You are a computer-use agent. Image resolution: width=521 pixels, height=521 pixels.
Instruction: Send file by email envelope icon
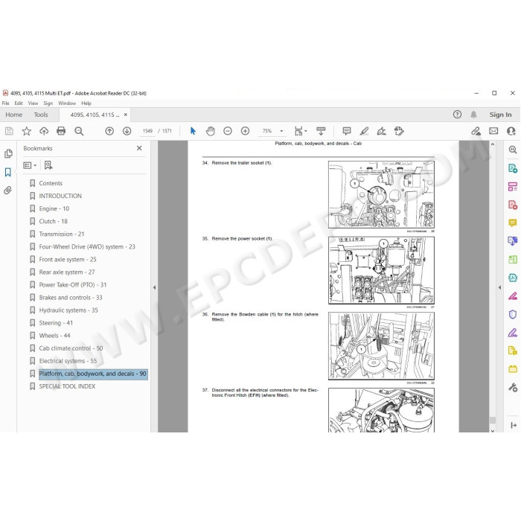pyautogui.click(x=493, y=131)
